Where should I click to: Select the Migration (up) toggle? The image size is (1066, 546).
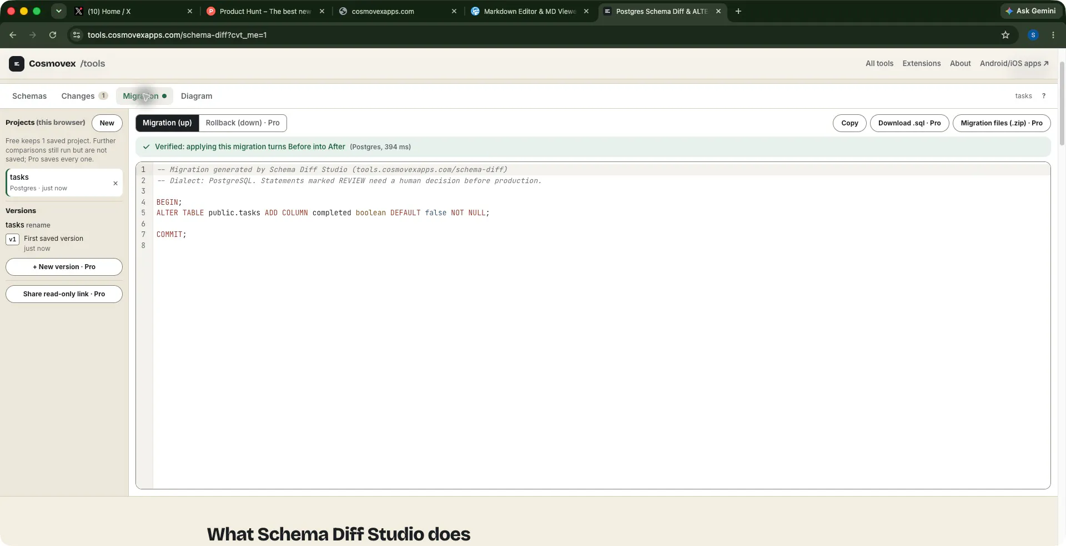167,123
